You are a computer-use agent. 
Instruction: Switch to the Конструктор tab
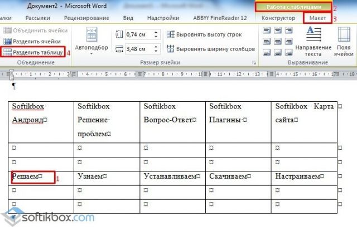click(x=278, y=18)
